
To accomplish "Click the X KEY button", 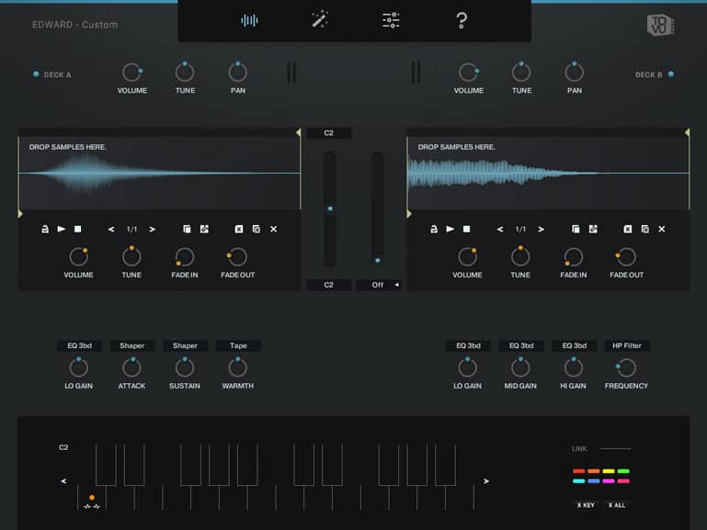I will (586, 505).
